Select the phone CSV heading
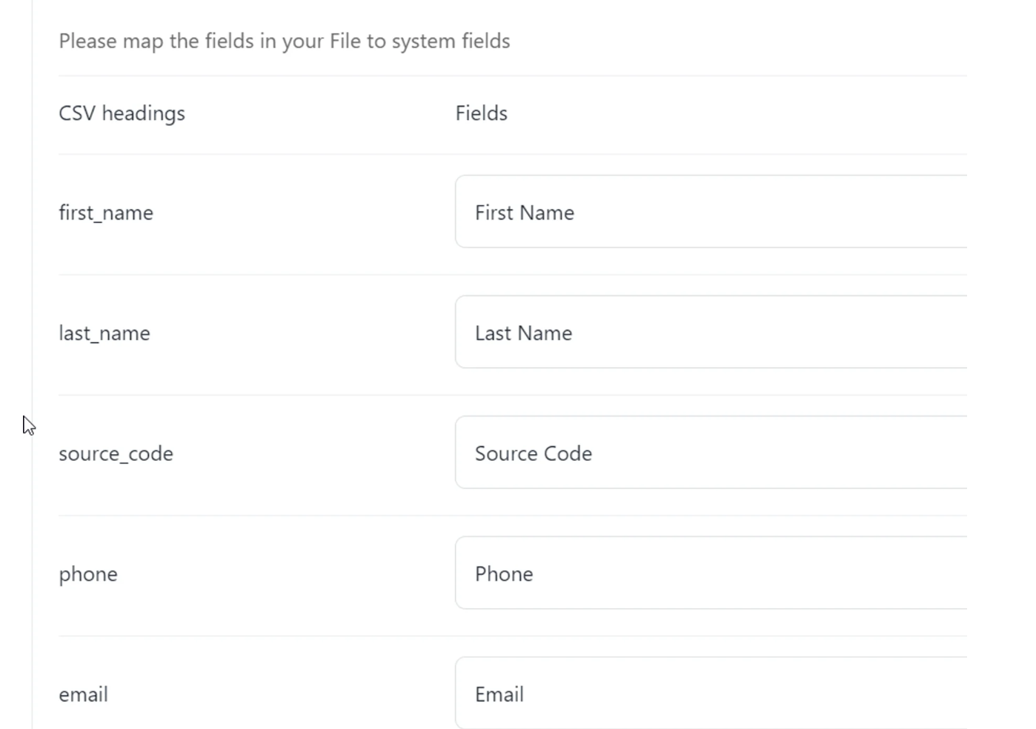The height and width of the screenshot is (729, 1036). [x=87, y=573]
